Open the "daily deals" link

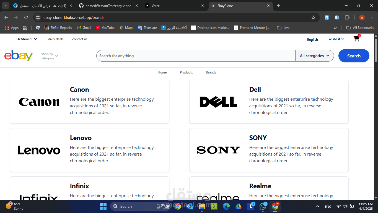click(56, 39)
